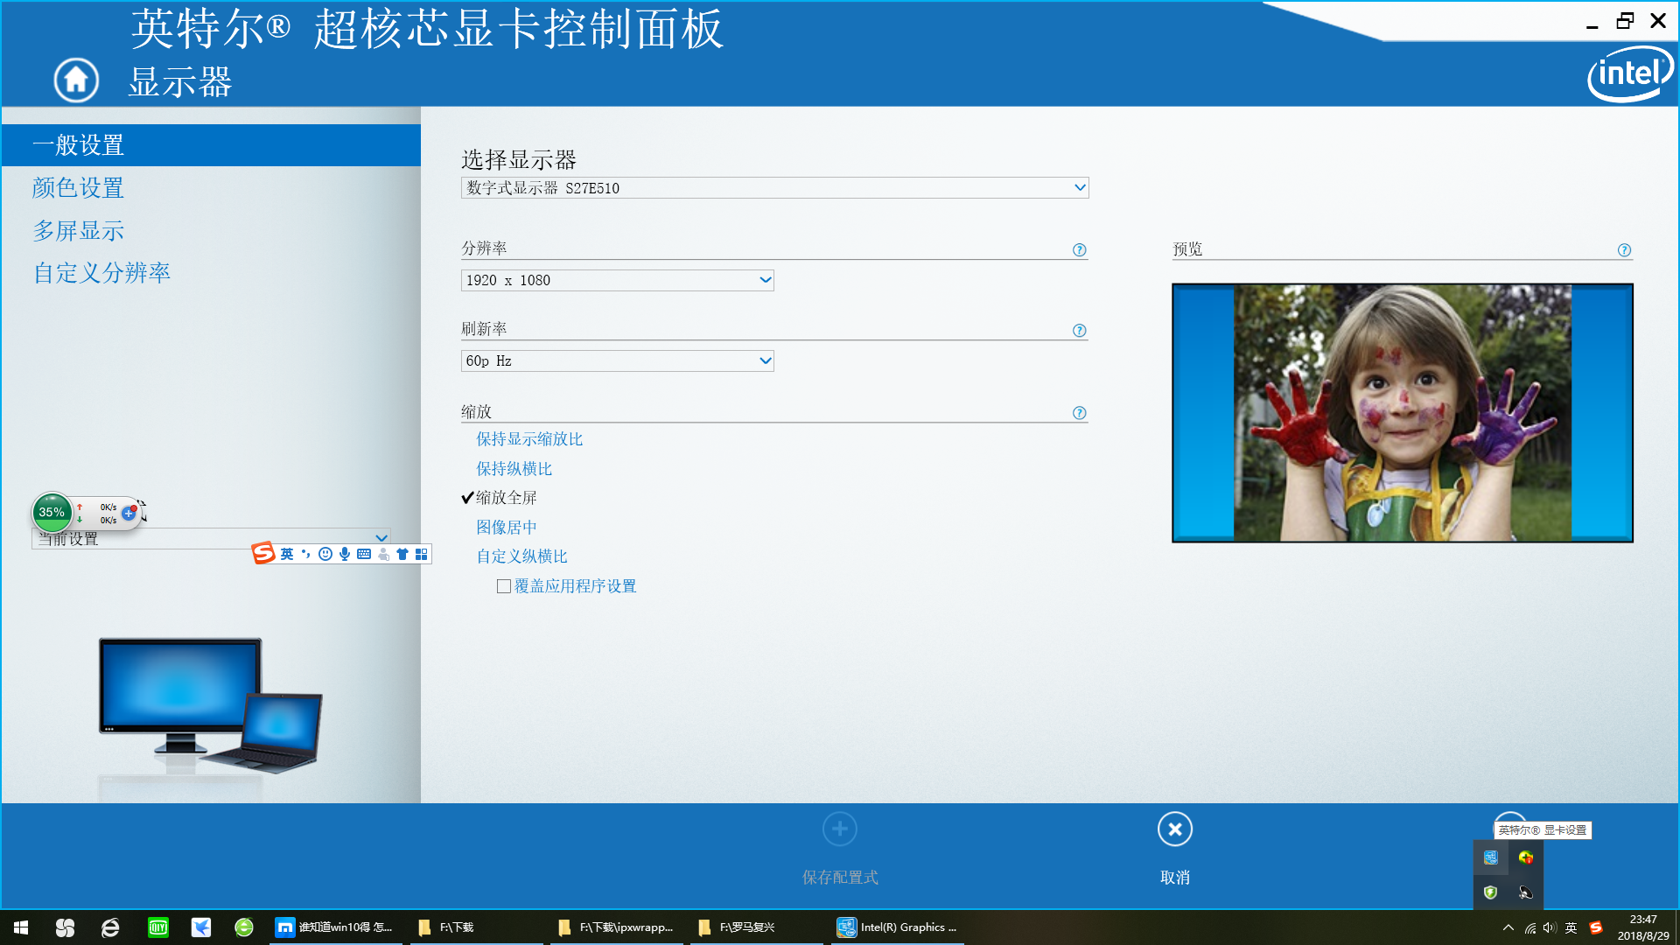Open the emoji panel on the Sogou toolbar

point(325,554)
